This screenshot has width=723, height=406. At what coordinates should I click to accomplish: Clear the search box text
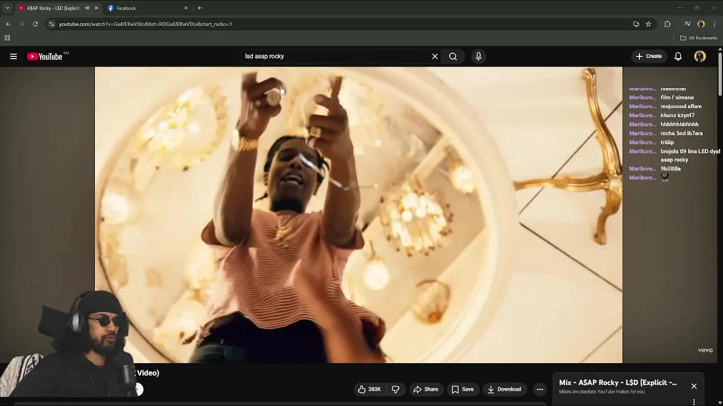pos(435,56)
